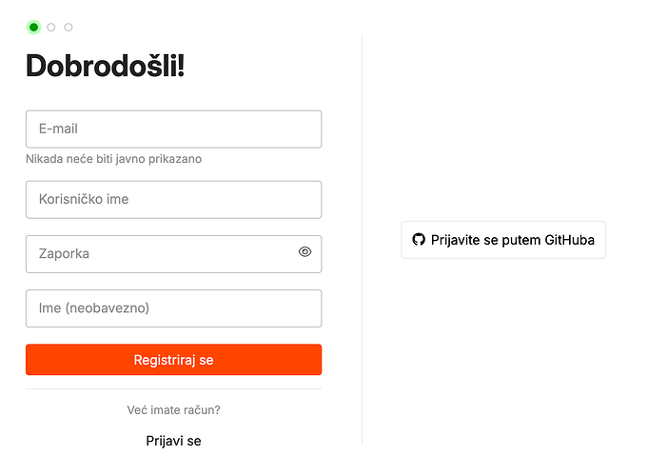Open the Prijavi se login link
The height and width of the screenshot is (476, 648).
173,441
